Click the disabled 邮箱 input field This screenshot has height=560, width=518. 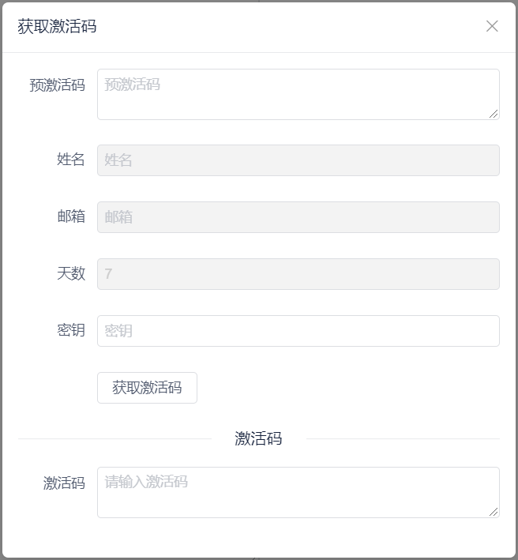pyautogui.click(x=298, y=216)
